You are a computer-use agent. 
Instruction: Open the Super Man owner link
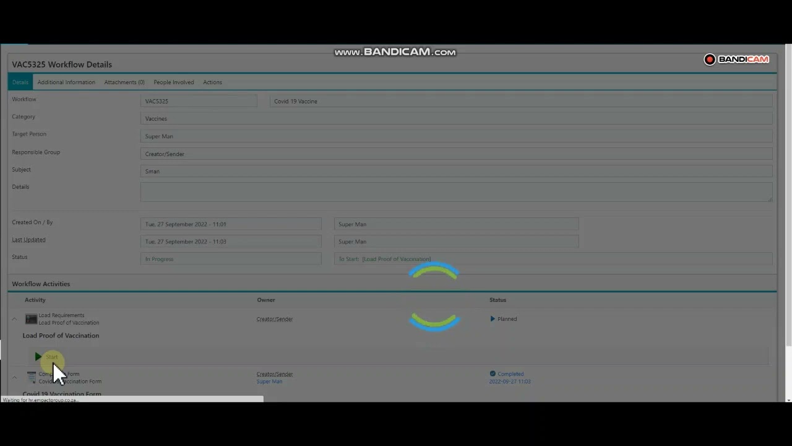click(x=269, y=382)
